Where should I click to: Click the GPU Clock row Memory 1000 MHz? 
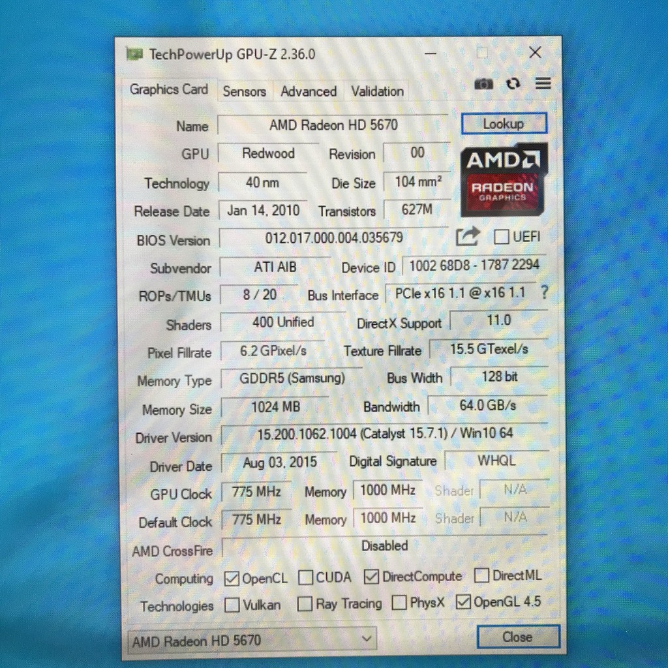pos(387,490)
